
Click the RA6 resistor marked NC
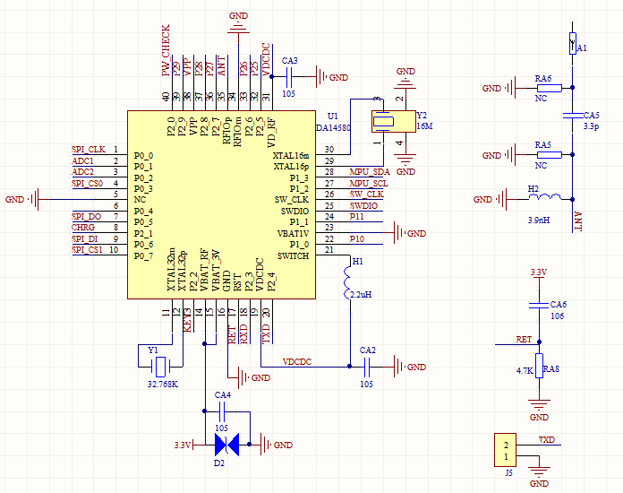(547, 88)
